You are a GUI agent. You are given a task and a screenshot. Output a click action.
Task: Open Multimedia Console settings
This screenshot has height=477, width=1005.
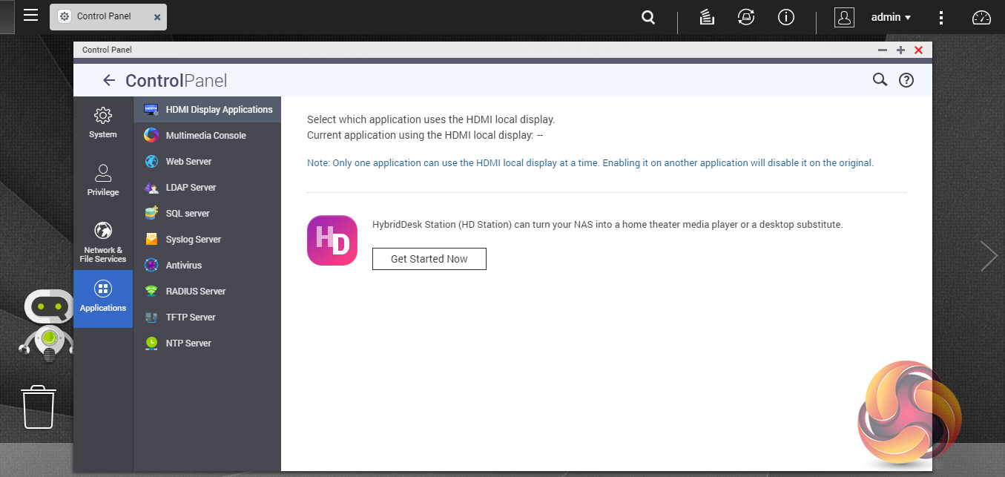click(205, 136)
